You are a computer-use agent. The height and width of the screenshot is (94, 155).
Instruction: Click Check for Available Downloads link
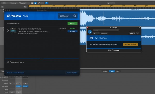[16, 73]
